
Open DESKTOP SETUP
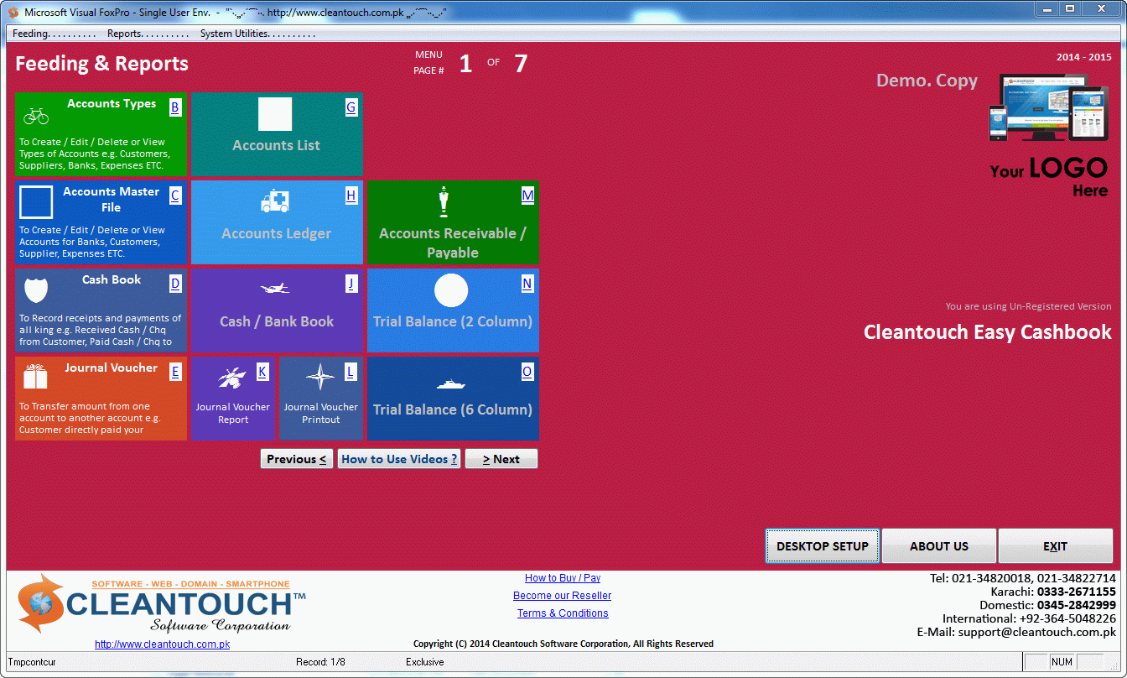click(x=823, y=545)
